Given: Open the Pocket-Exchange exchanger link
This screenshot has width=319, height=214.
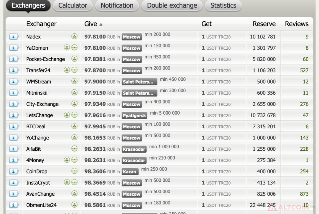Looking at the screenshot, I should (x=45, y=59).
